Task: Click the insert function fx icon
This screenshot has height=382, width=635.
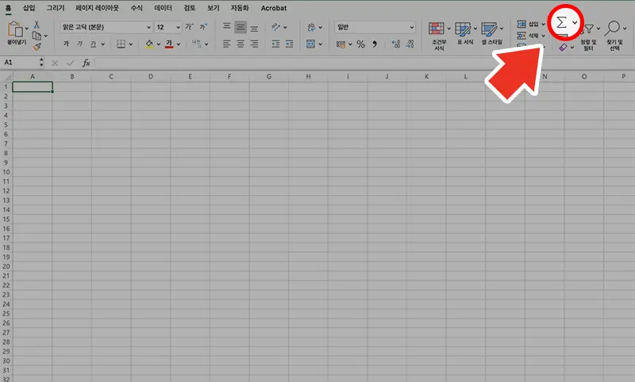Action: point(86,62)
